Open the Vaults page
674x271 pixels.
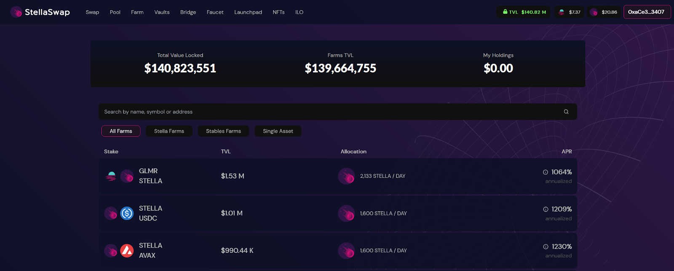[162, 12]
